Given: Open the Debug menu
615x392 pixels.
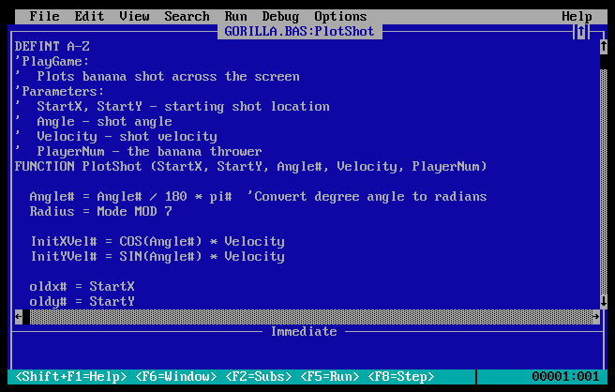Looking at the screenshot, I should (x=280, y=17).
